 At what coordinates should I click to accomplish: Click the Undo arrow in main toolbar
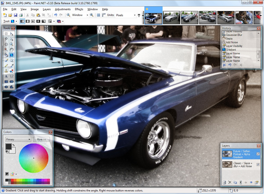point(56,15)
